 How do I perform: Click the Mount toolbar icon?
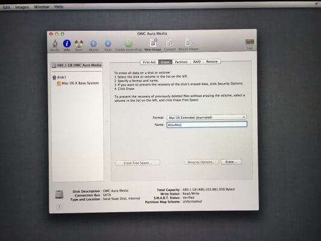tap(93, 45)
